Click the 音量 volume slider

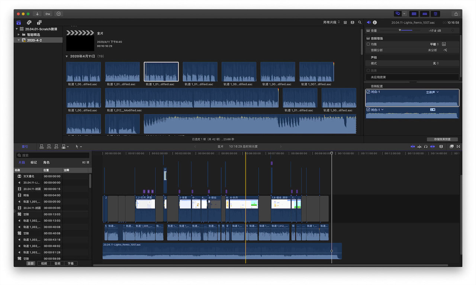click(400, 30)
